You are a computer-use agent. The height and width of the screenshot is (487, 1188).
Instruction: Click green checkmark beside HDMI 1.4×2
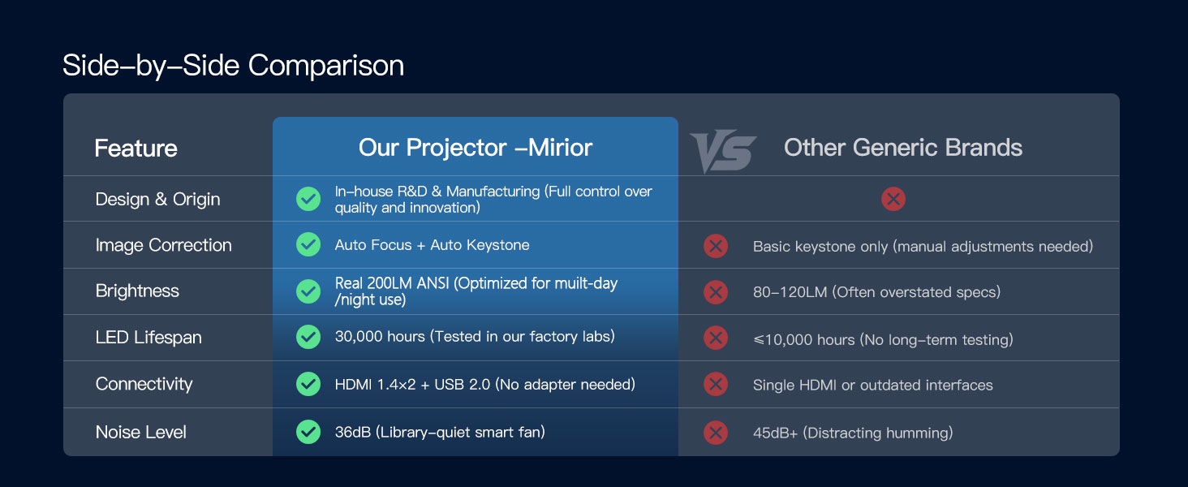pos(308,384)
